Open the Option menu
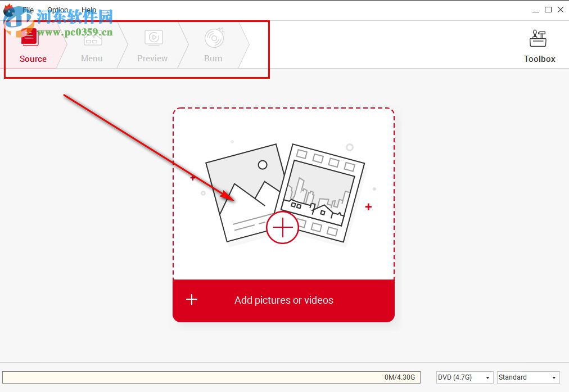 pos(57,10)
